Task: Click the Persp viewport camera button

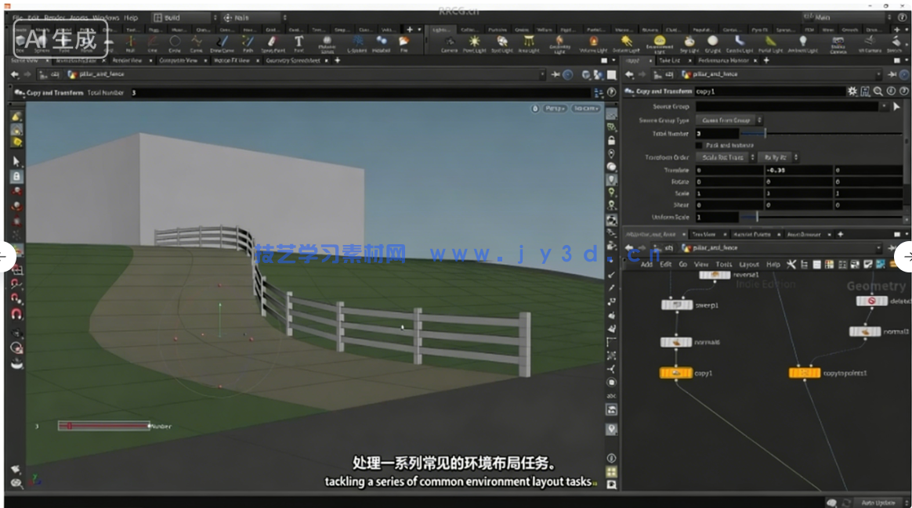Action: pyautogui.click(x=555, y=109)
